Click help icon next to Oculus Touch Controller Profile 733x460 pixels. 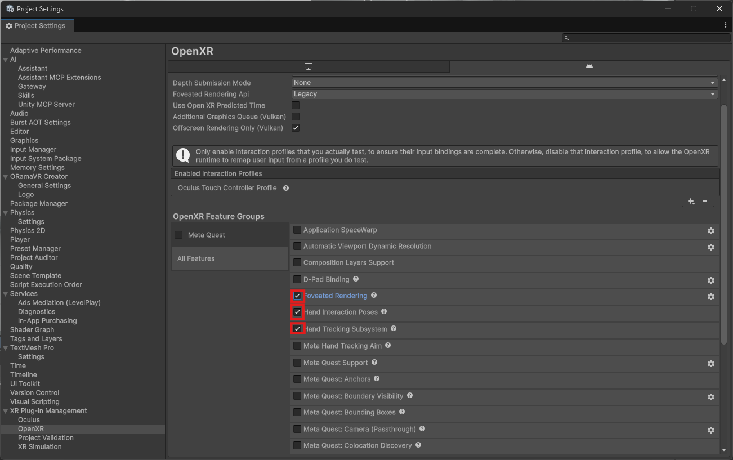pos(286,188)
